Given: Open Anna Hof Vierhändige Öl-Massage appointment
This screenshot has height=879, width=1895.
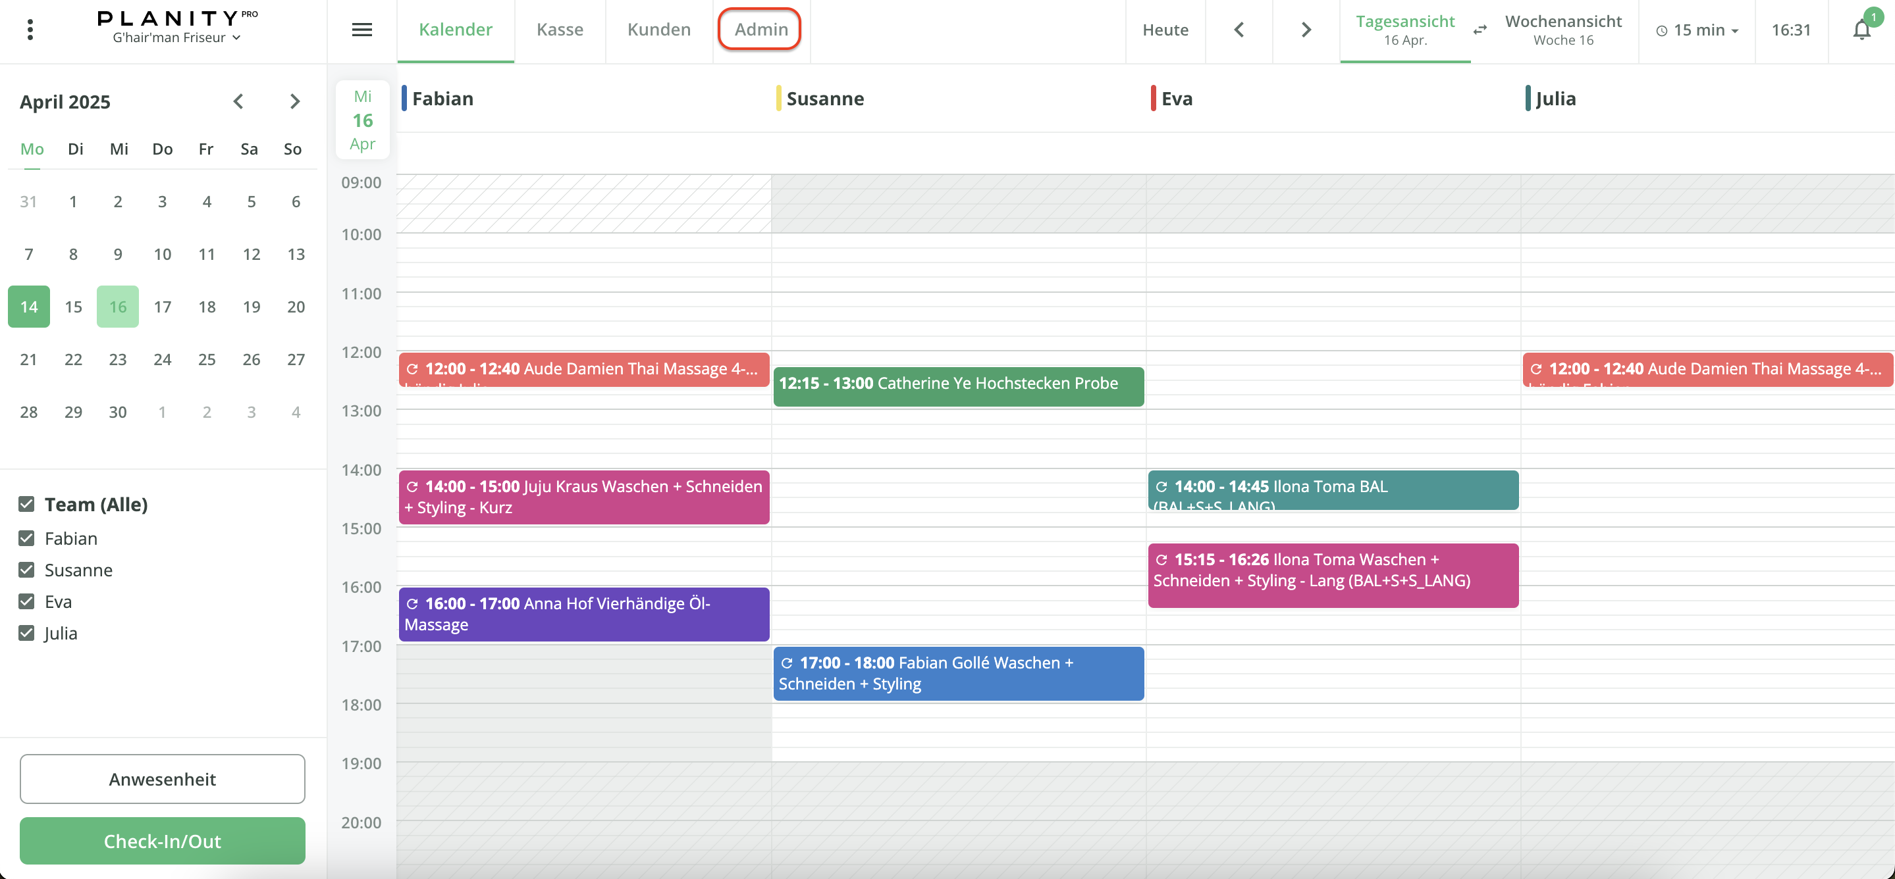Looking at the screenshot, I should tap(583, 614).
